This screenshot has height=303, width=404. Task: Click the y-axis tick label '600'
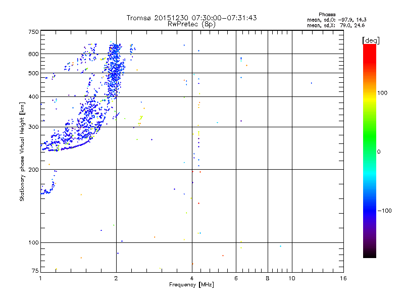click(x=33, y=54)
